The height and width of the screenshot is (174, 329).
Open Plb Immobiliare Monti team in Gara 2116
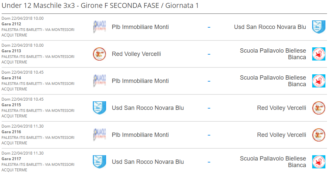click(x=140, y=135)
